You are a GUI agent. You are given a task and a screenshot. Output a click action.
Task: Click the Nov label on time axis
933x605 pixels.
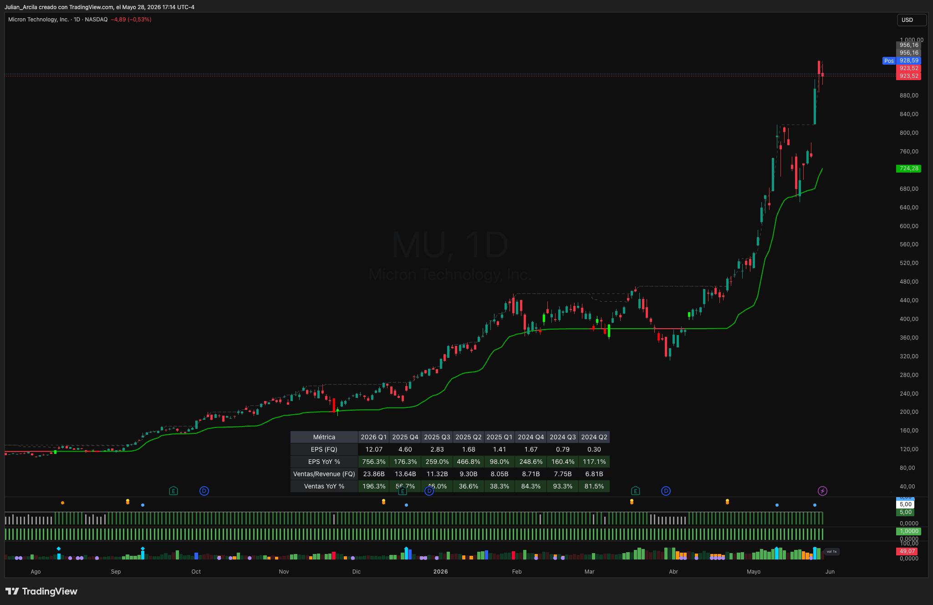[284, 572]
